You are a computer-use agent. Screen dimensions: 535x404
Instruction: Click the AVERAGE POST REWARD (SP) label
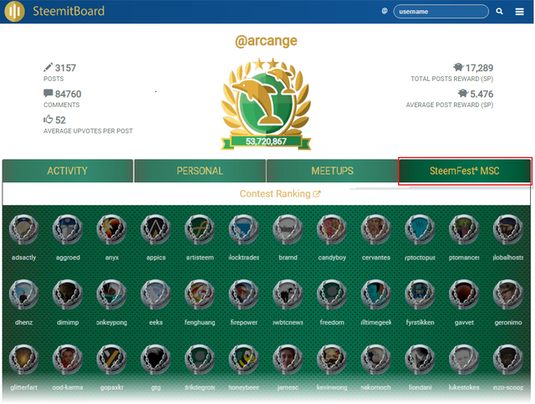[450, 105]
